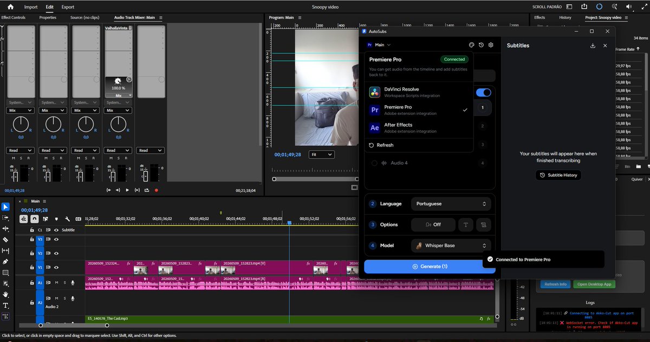Expand AutoSubs Main timeline selector

pos(379,45)
